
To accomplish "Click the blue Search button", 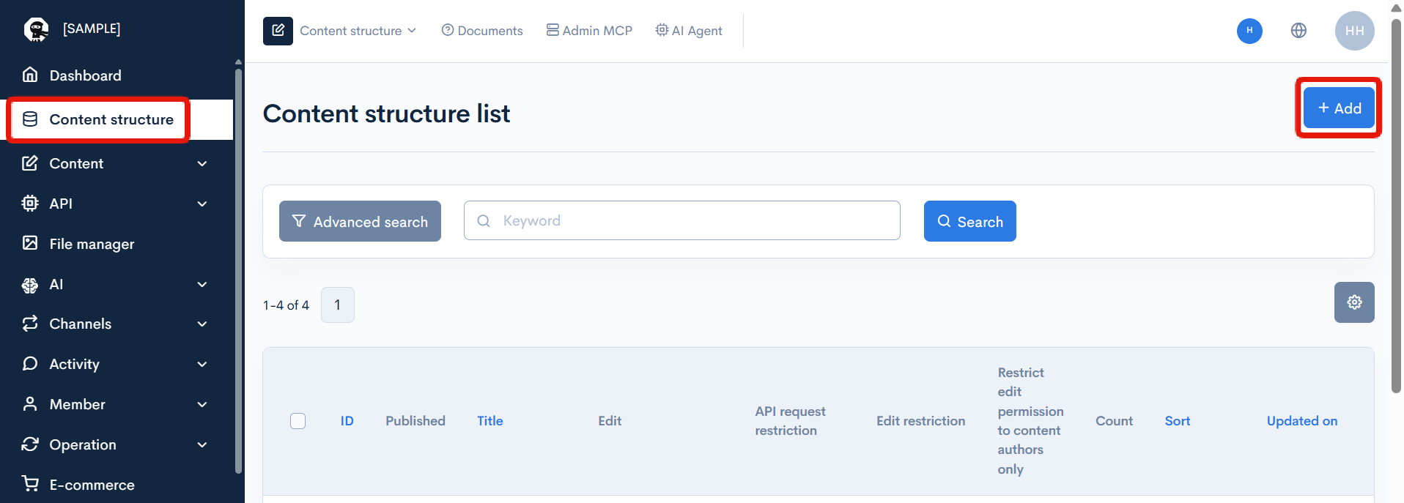I will click(969, 221).
